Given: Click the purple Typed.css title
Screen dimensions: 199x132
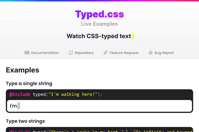Looking at the screenshot, I should [99, 14].
